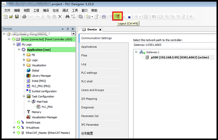This screenshot has width=218, height=140.
Task: Open the 工具 menu
Action: coord(75,10)
